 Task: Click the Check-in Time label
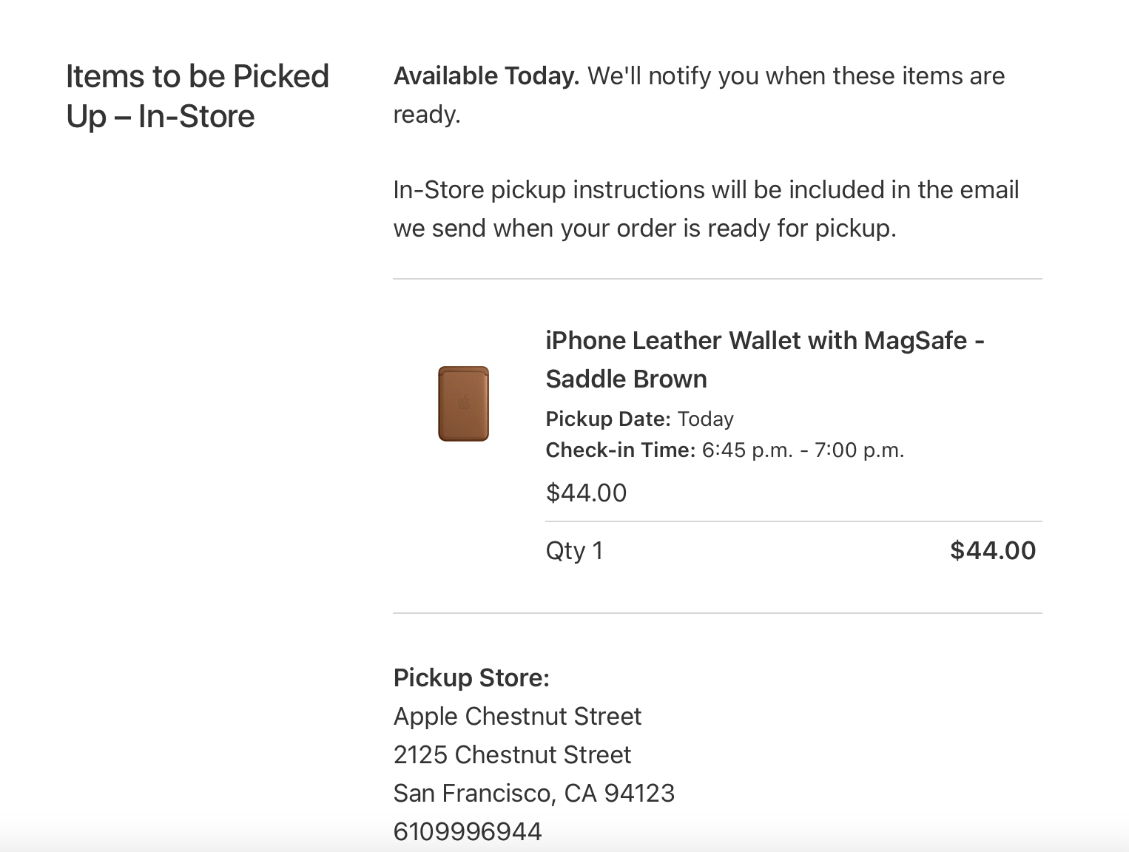tap(620, 450)
